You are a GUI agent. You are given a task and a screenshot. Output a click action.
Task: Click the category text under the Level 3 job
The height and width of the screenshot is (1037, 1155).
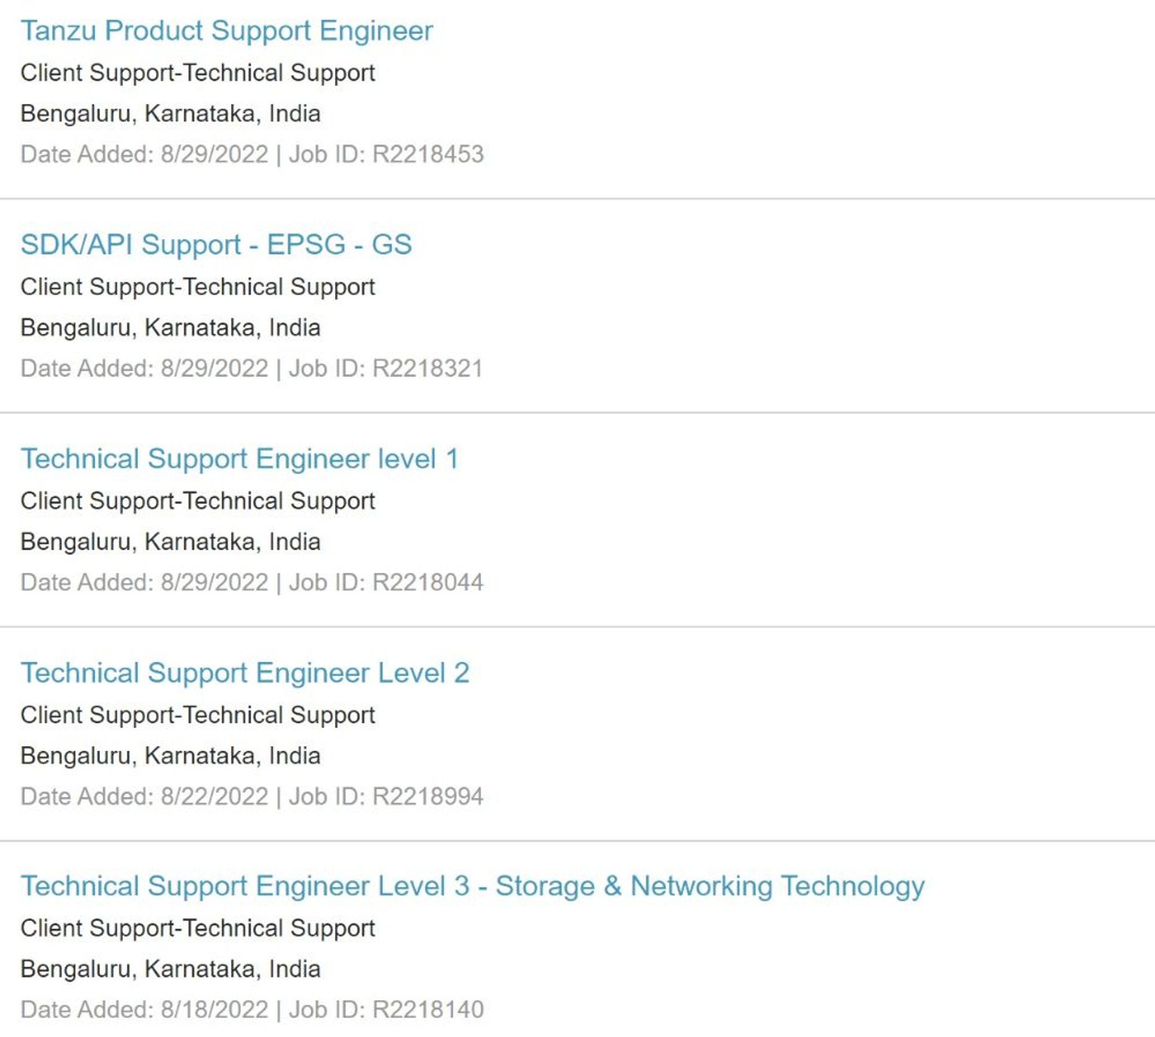coord(198,929)
